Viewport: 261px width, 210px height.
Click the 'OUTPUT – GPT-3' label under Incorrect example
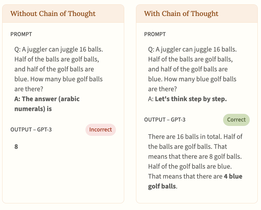31,130
